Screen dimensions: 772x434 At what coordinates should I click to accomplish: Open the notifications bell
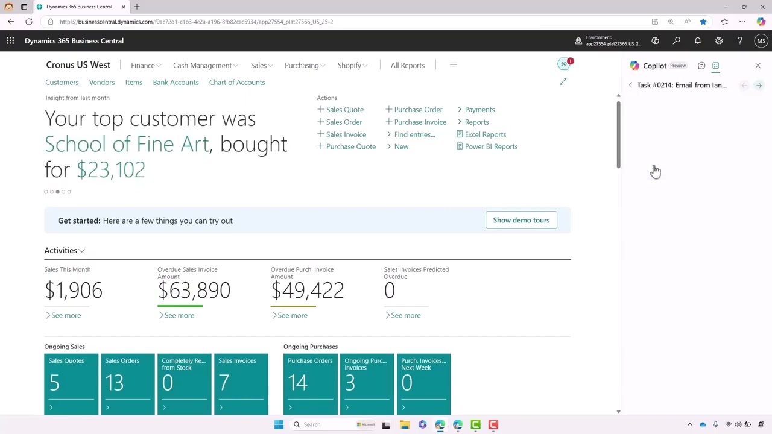pyautogui.click(x=698, y=41)
